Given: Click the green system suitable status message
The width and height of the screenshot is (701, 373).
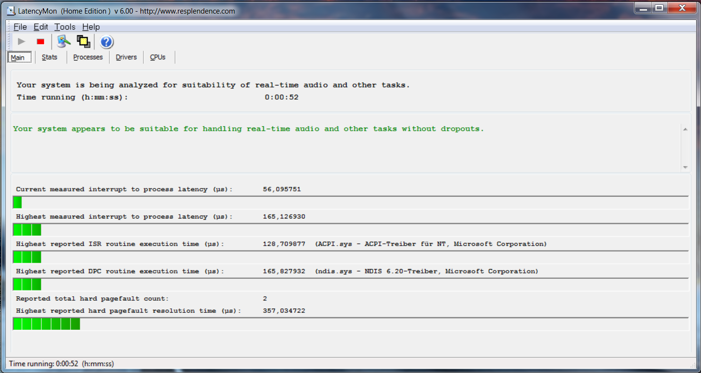Looking at the screenshot, I should 248,129.
